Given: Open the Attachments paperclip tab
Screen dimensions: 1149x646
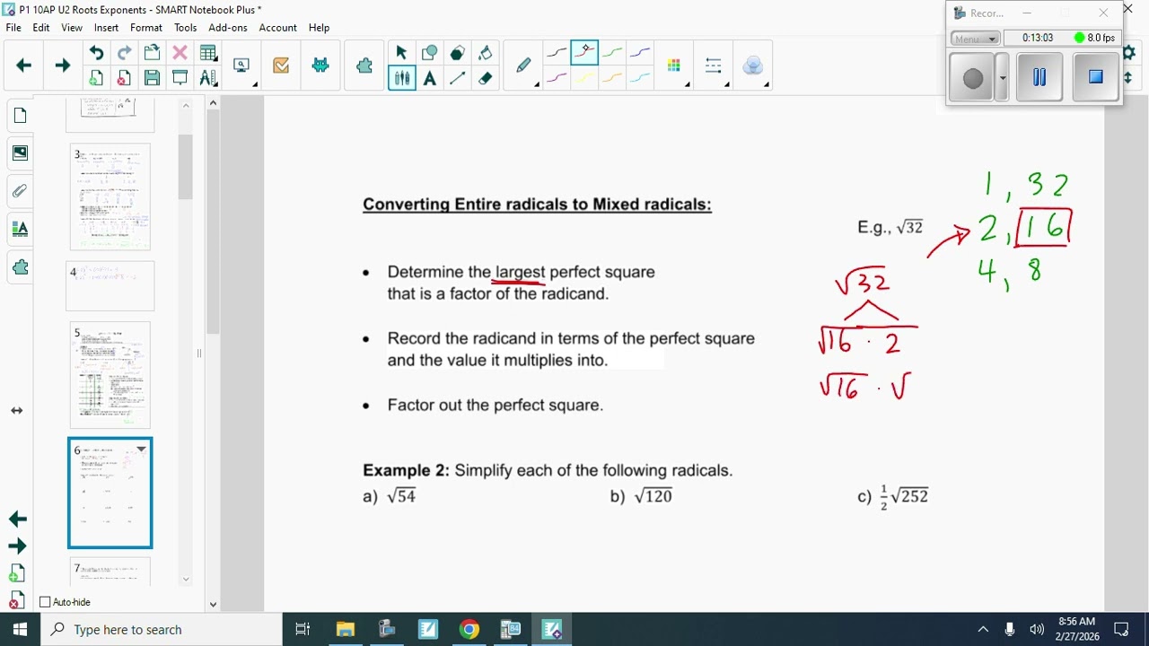Looking at the screenshot, I should (x=20, y=191).
